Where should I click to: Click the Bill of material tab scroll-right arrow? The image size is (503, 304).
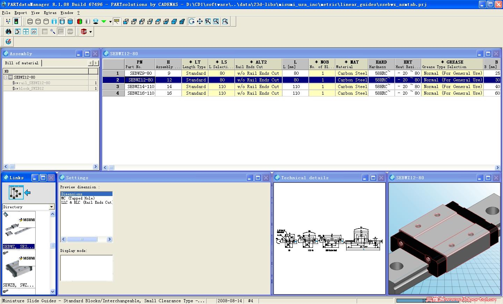96,63
